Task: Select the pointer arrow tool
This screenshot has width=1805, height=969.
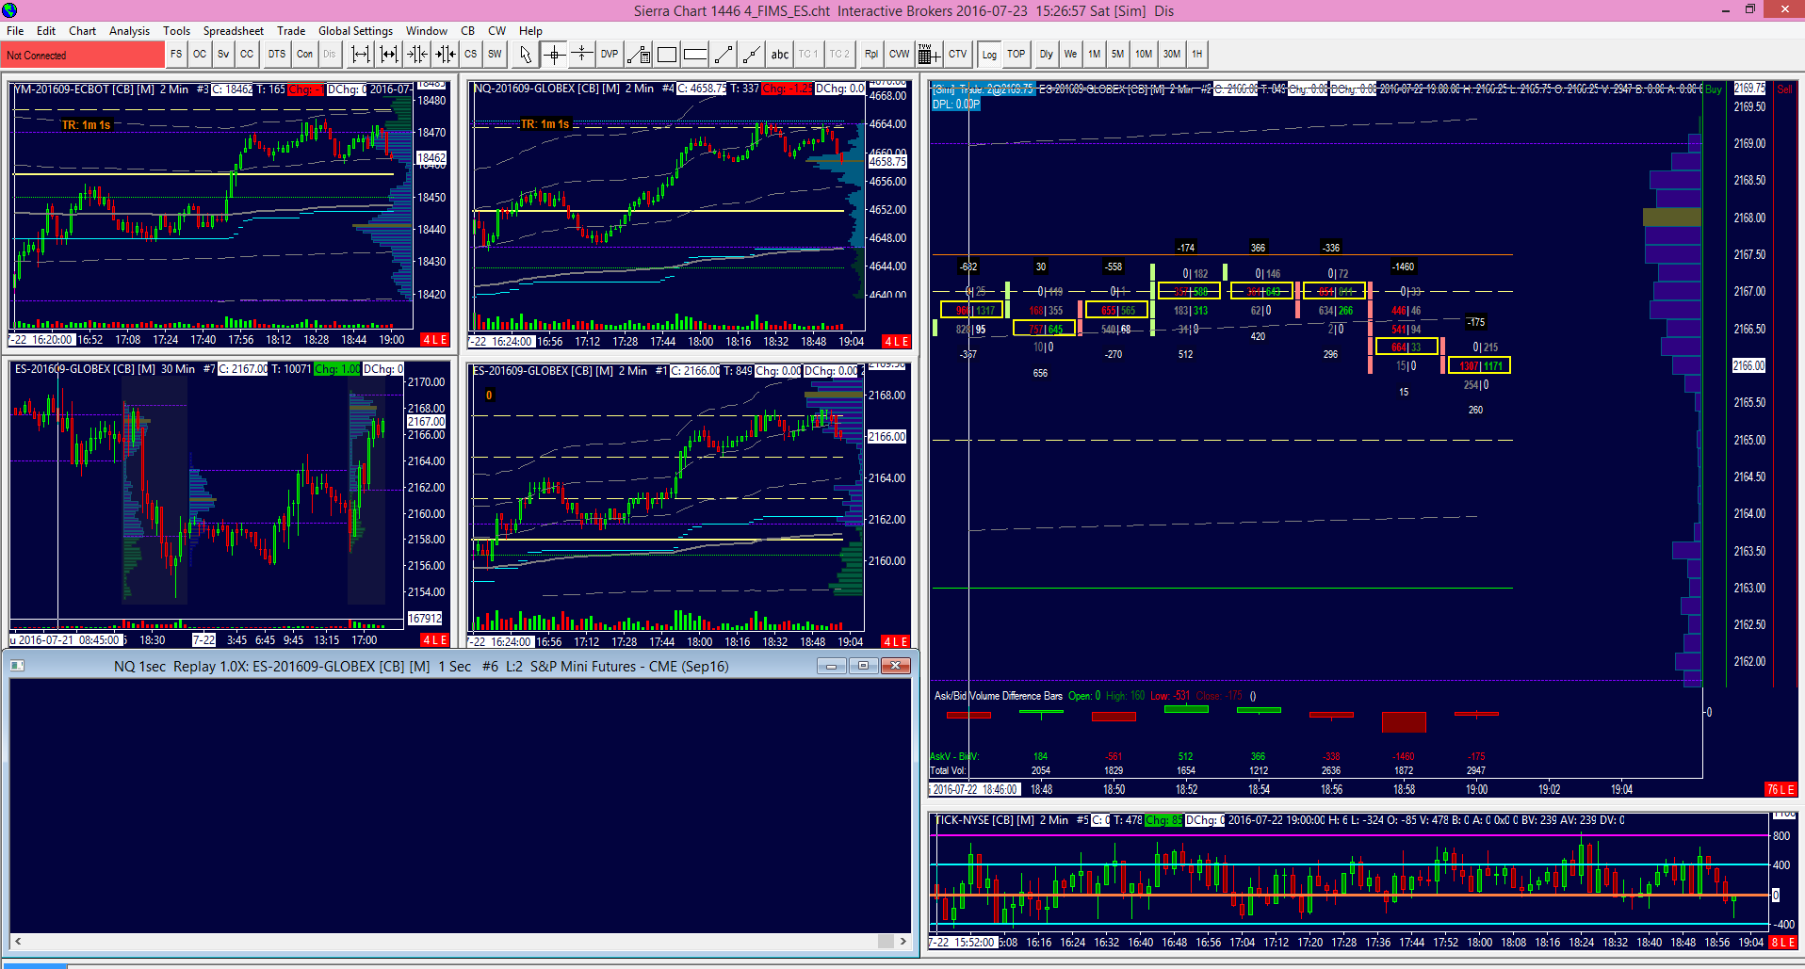Action: (x=526, y=55)
